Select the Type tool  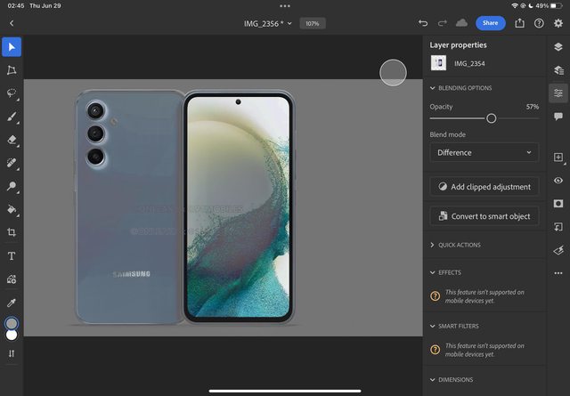12,256
